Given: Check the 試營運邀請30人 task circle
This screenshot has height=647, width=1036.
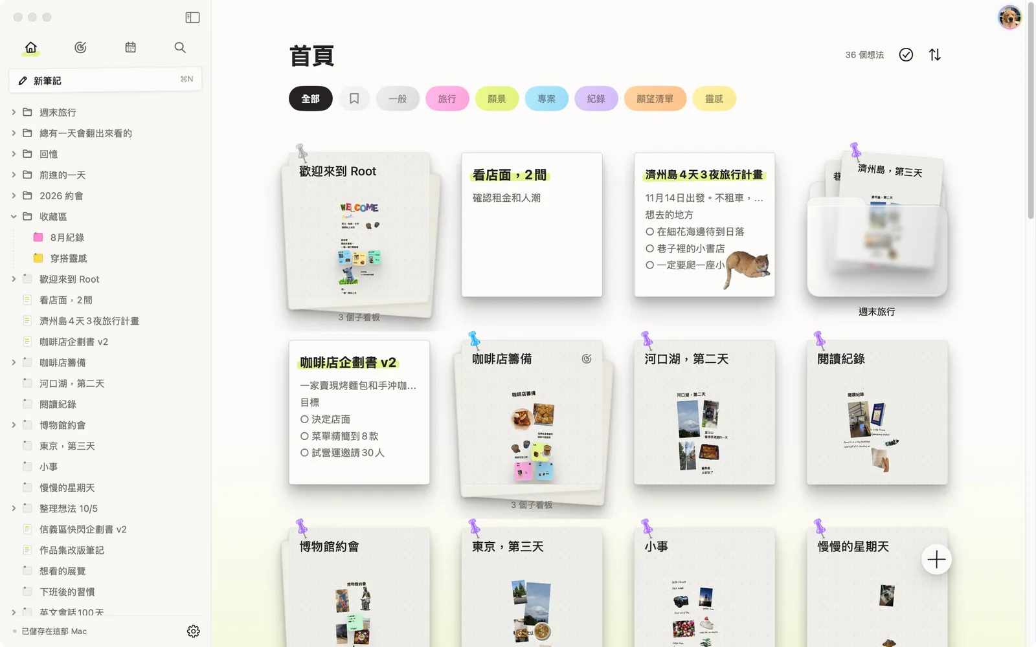Looking at the screenshot, I should click(x=304, y=453).
